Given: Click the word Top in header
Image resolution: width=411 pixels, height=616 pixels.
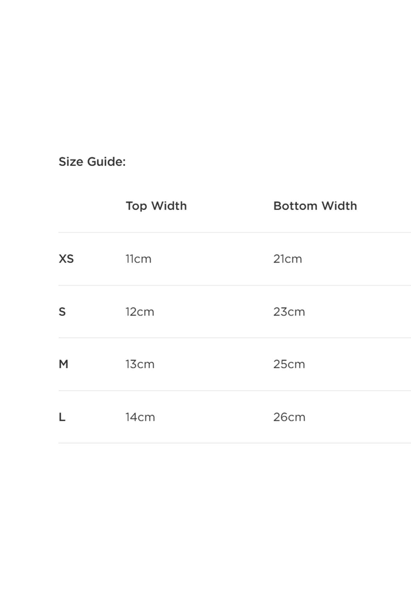Looking at the screenshot, I should pyautogui.click(x=136, y=206).
